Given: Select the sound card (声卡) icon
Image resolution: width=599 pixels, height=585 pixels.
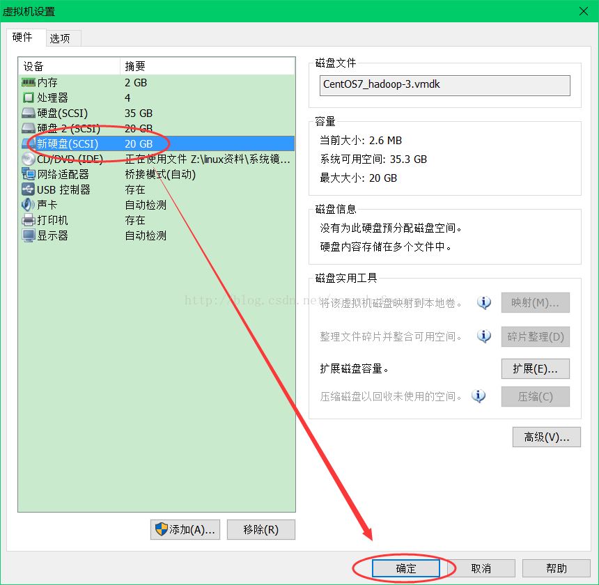Looking at the screenshot, I should click(x=29, y=205).
